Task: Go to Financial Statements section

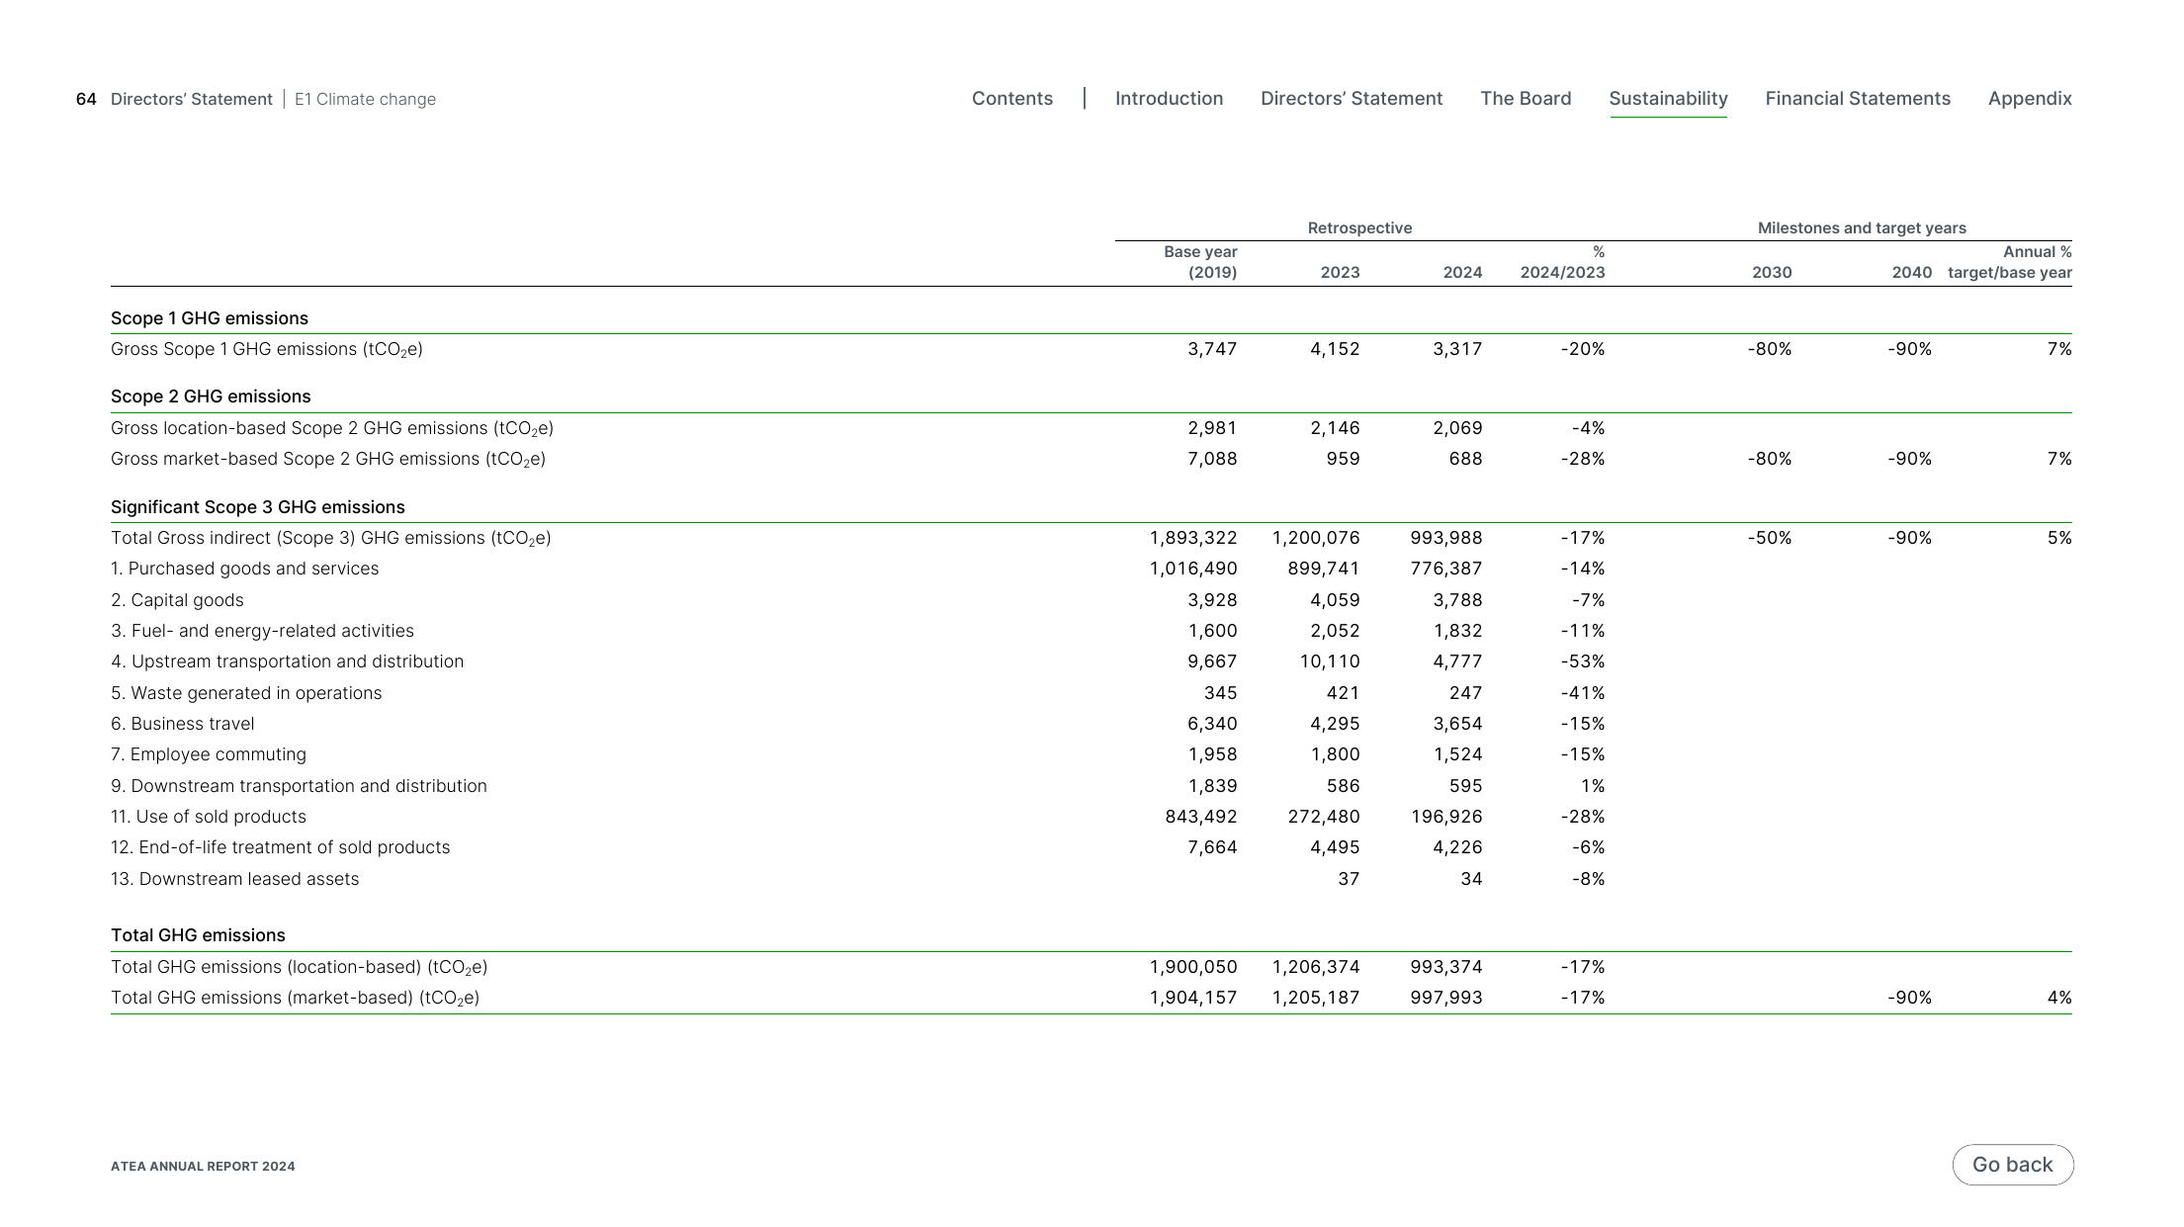Action: coord(1858,99)
